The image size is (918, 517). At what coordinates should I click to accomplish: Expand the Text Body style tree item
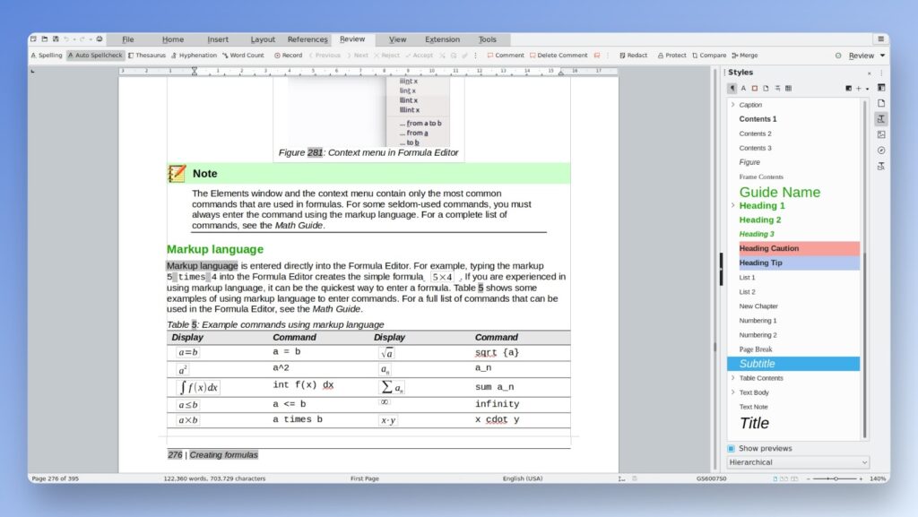point(733,392)
